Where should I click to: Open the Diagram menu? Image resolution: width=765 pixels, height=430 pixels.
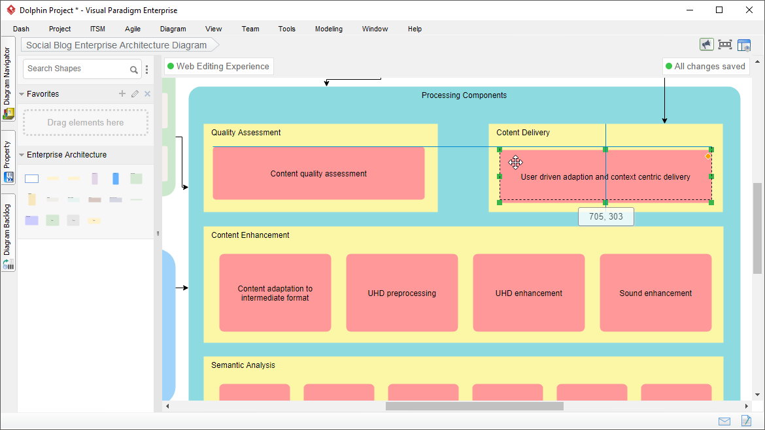173,29
